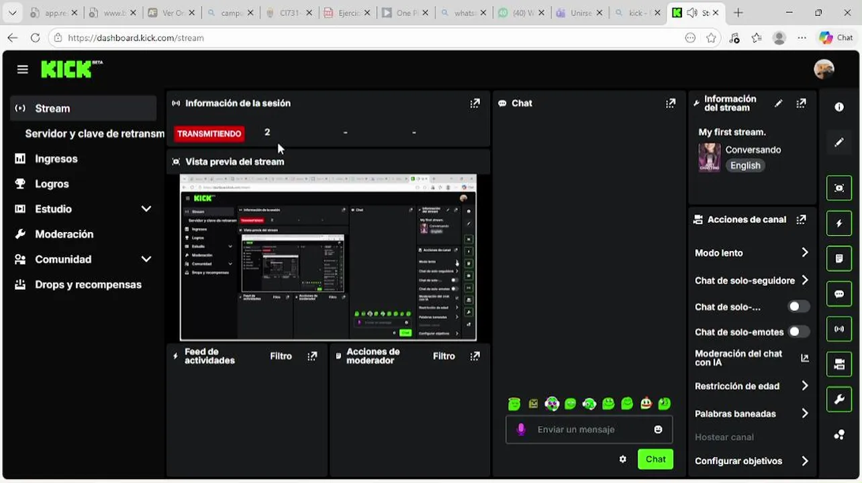Toggle the session info broadcast widget in the sidebar

(839, 329)
